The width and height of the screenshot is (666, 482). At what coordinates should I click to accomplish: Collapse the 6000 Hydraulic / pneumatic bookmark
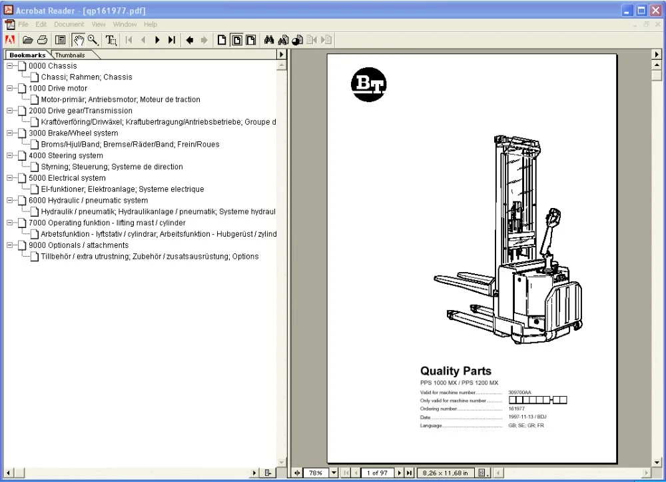tap(10, 200)
